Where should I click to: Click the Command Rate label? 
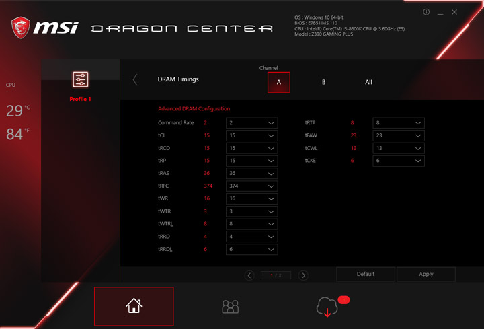pos(175,123)
